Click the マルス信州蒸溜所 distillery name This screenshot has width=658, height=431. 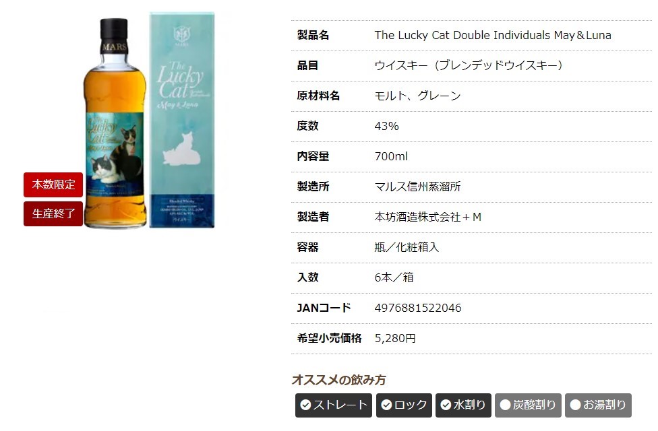pyautogui.click(x=417, y=187)
